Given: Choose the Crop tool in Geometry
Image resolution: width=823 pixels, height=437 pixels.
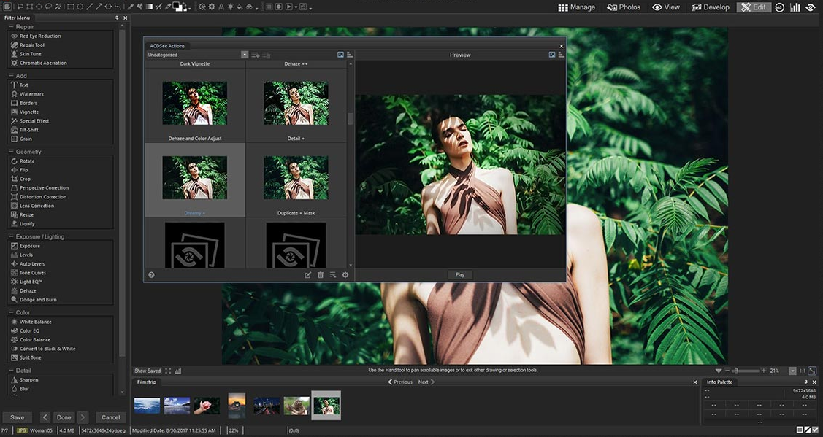Looking at the screenshot, I should pyautogui.click(x=25, y=179).
